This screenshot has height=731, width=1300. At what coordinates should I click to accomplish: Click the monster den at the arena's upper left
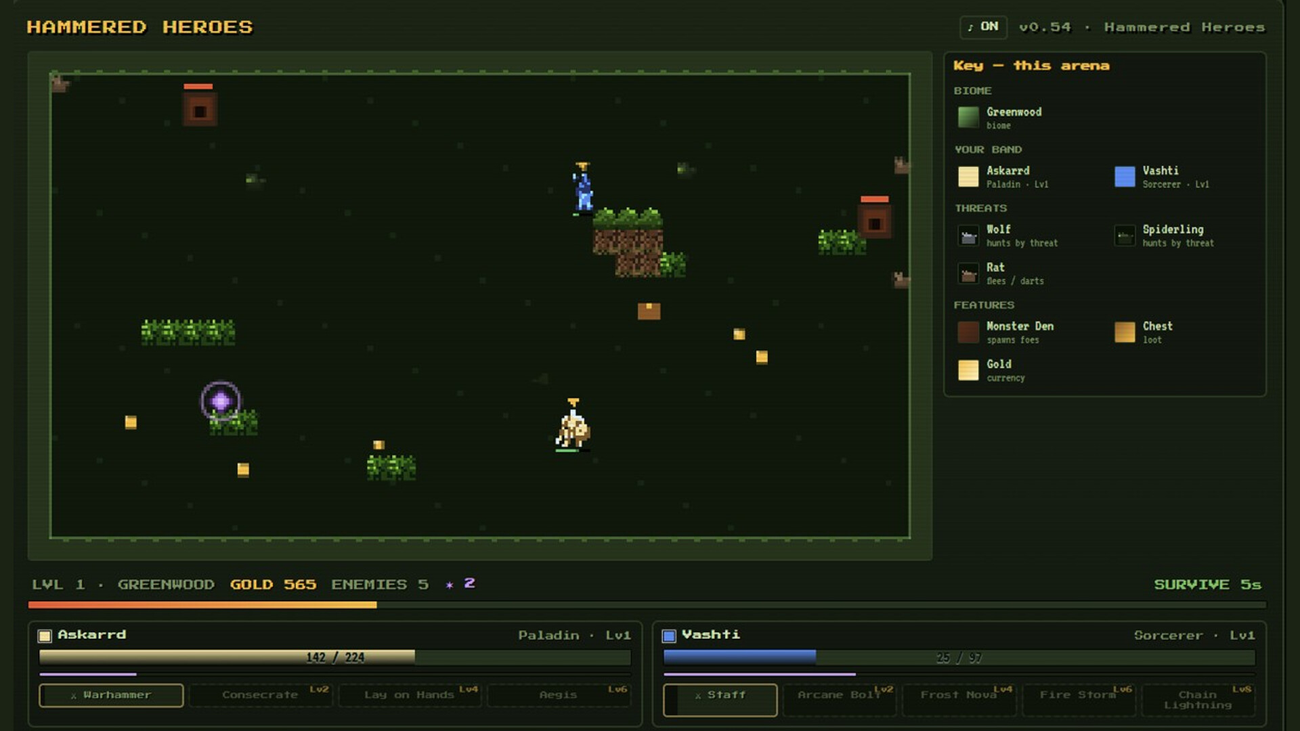[x=199, y=108]
